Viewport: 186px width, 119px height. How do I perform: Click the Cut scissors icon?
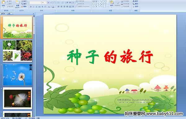7,1
